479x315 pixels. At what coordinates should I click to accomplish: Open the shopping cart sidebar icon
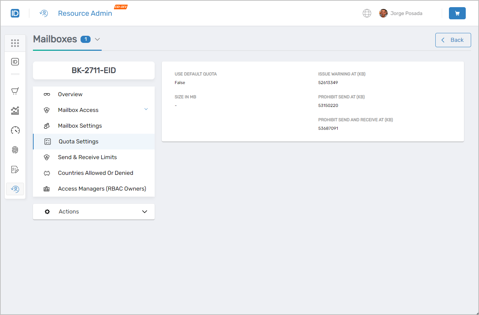[15, 91]
